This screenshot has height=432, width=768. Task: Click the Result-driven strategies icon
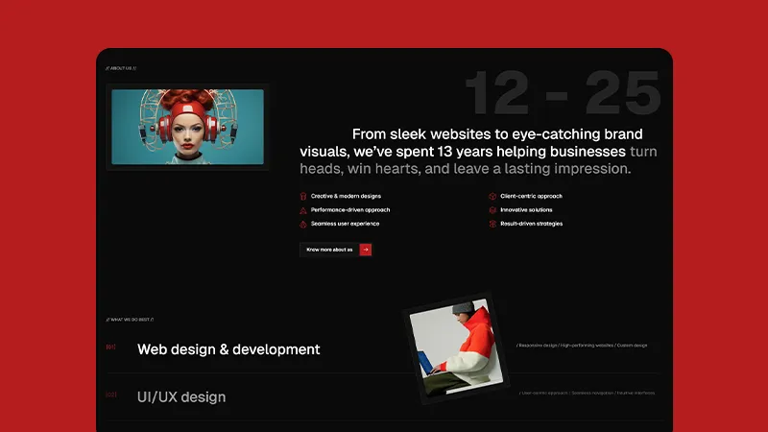click(492, 224)
